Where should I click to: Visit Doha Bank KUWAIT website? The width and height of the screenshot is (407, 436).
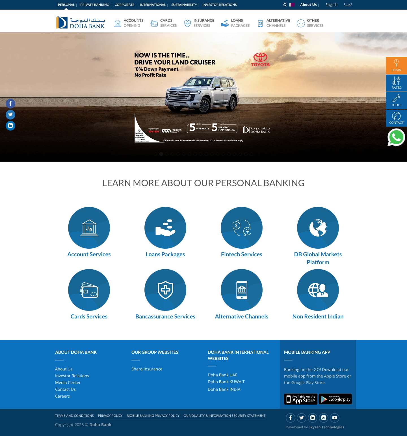click(226, 381)
